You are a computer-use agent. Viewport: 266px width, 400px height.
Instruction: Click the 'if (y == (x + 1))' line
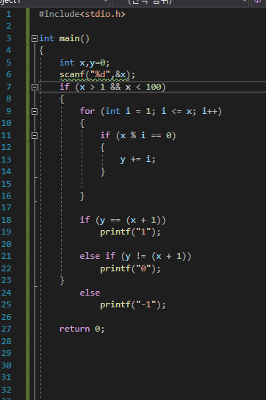[x=123, y=220]
